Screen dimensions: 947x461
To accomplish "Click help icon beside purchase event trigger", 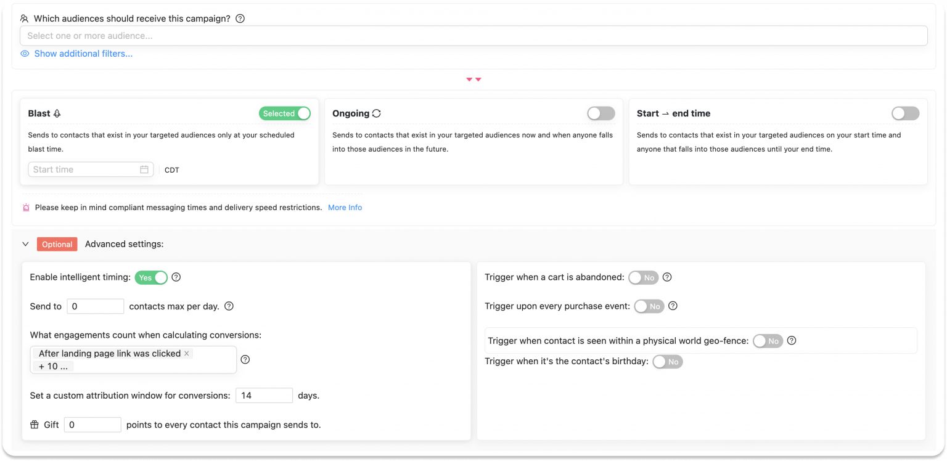I will 673,306.
